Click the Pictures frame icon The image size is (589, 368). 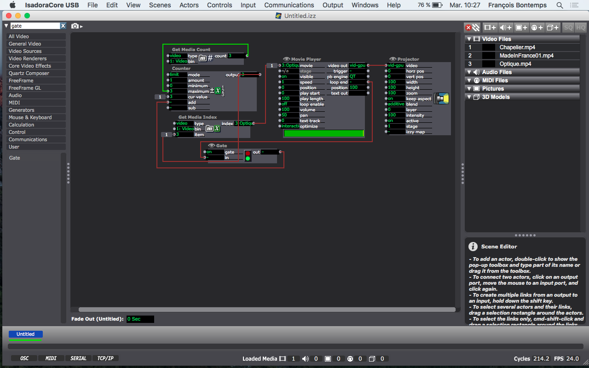click(x=477, y=89)
